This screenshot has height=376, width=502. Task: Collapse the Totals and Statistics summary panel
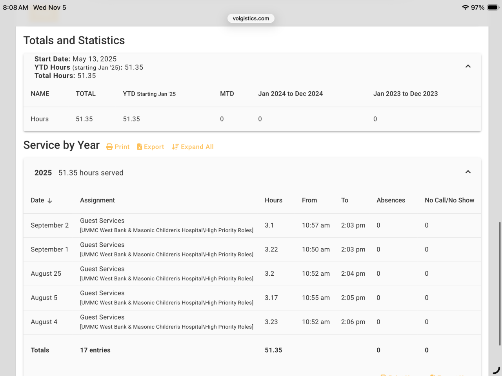pyautogui.click(x=468, y=67)
